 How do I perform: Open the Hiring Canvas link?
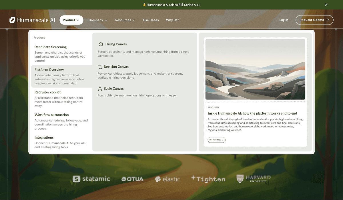pos(116,44)
